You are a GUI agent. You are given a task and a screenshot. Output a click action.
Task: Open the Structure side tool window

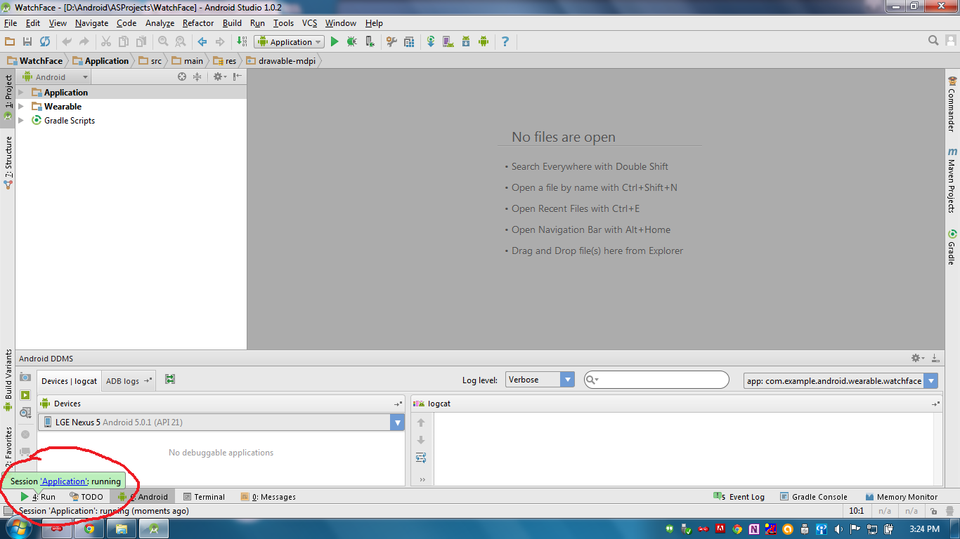(8, 163)
